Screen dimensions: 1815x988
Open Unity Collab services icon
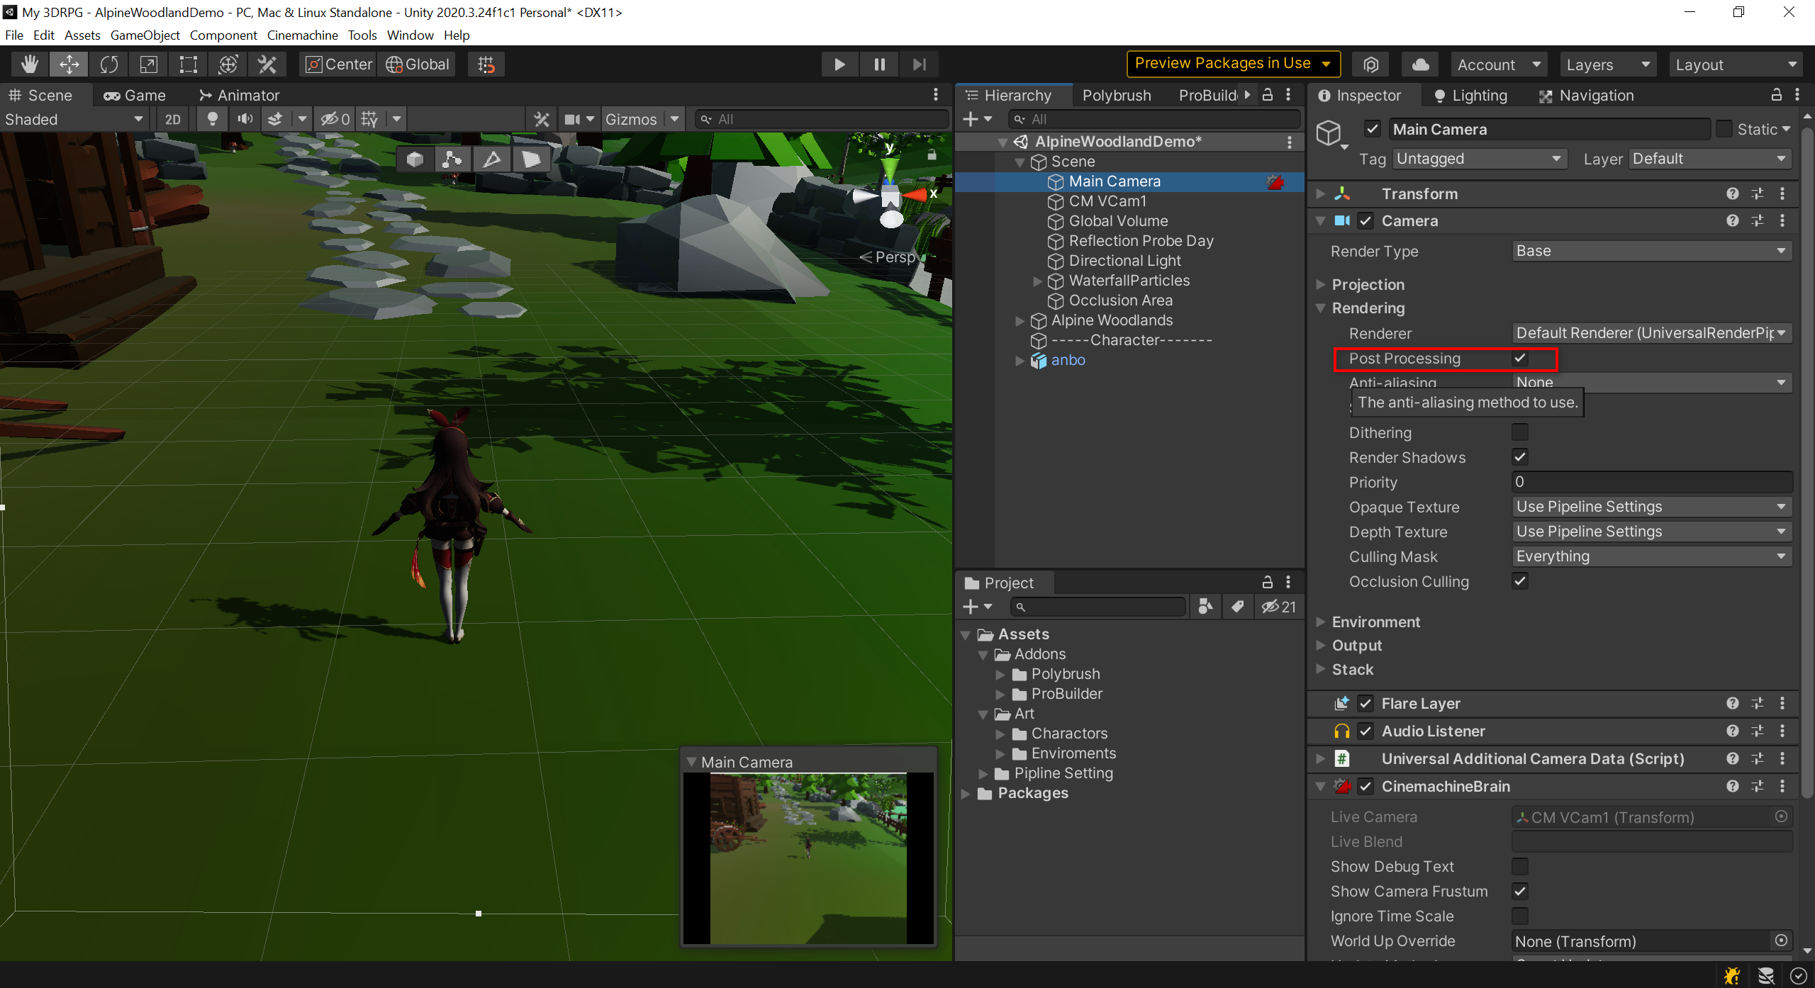point(1371,64)
